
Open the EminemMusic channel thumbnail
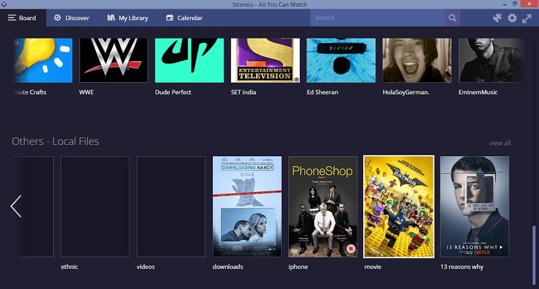click(492, 60)
